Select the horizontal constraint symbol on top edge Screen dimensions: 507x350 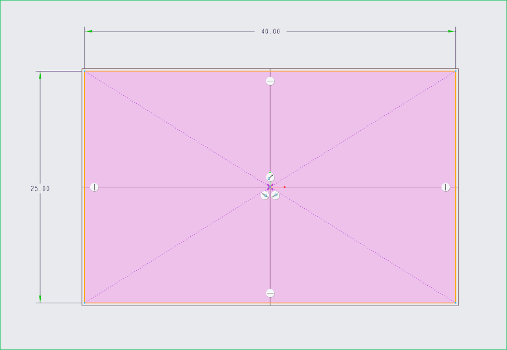pos(270,81)
